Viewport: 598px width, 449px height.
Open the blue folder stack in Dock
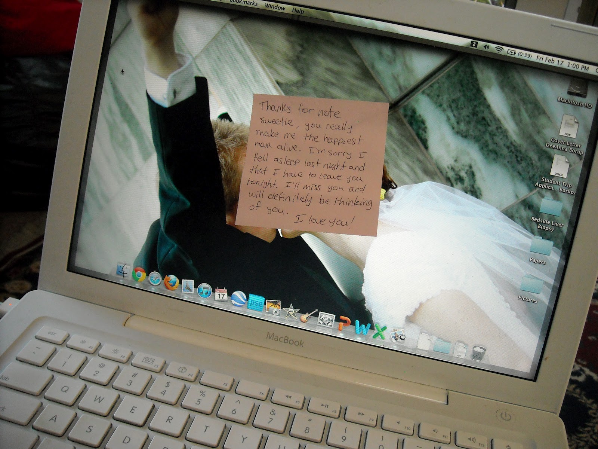[442, 346]
